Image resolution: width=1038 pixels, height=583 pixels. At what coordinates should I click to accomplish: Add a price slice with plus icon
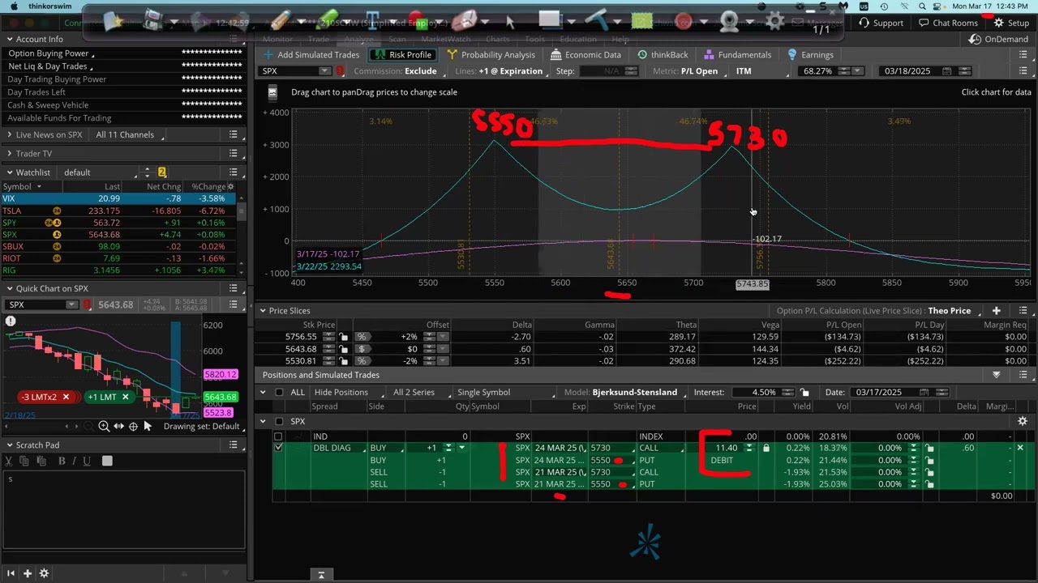pyautogui.click(x=996, y=311)
